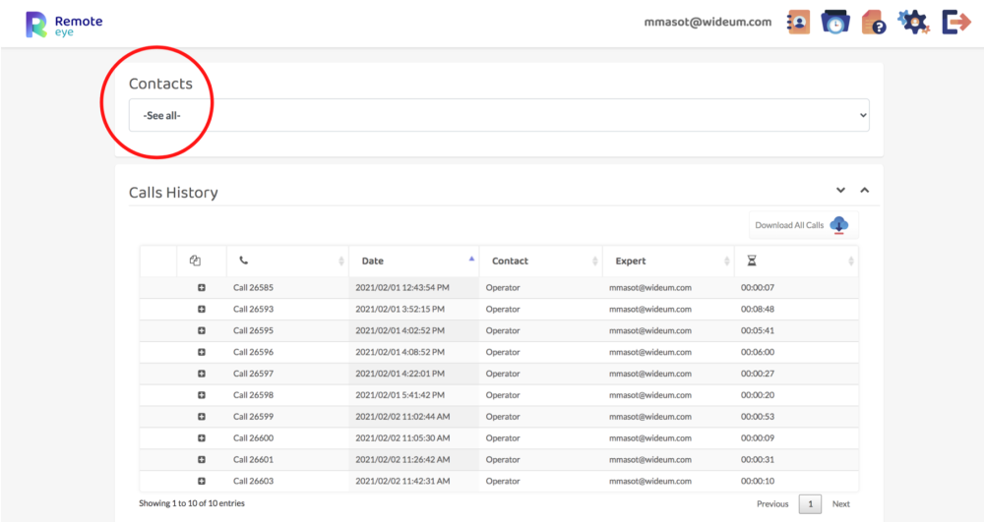
Task: Click date 2021/02/01 4:08:52 PM
Action: [400, 352]
